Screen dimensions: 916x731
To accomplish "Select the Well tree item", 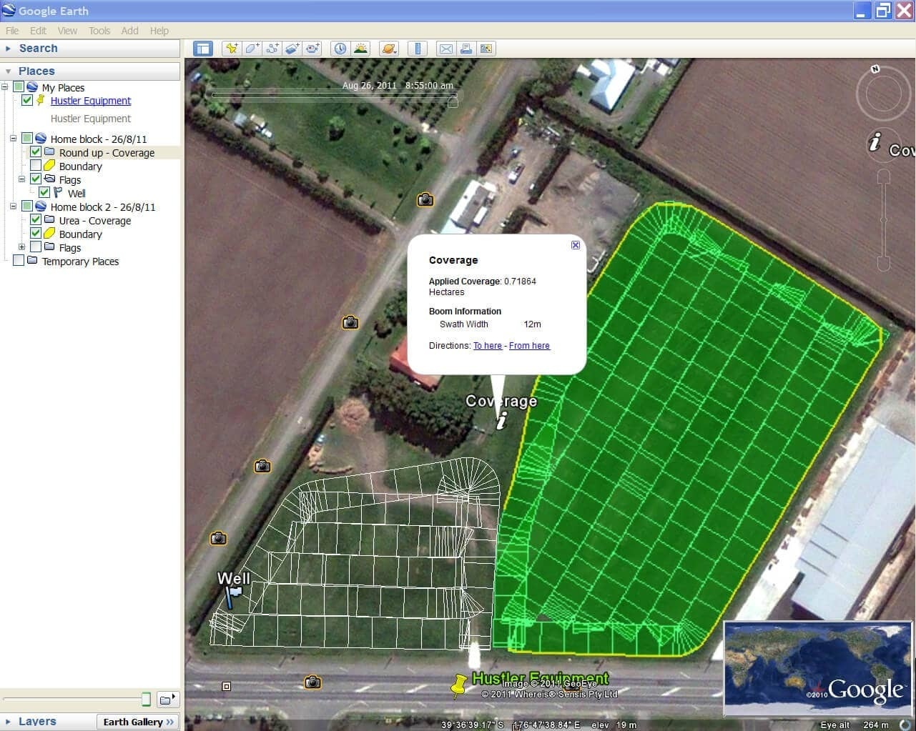I will (77, 194).
